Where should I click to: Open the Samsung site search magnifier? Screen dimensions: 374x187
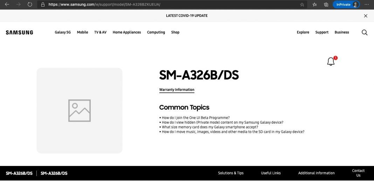click(x=364, y=32)
